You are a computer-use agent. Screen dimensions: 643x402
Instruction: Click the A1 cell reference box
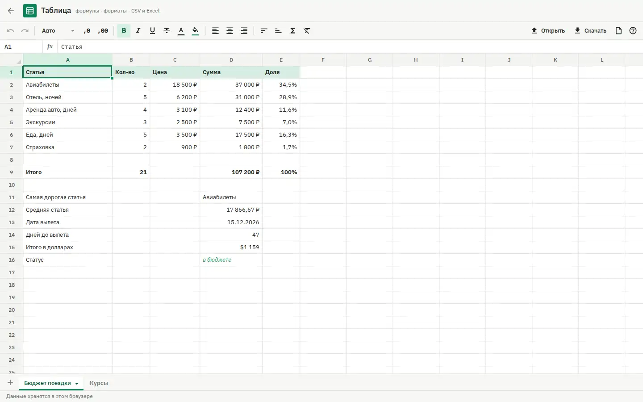click(x=21, y=47)
